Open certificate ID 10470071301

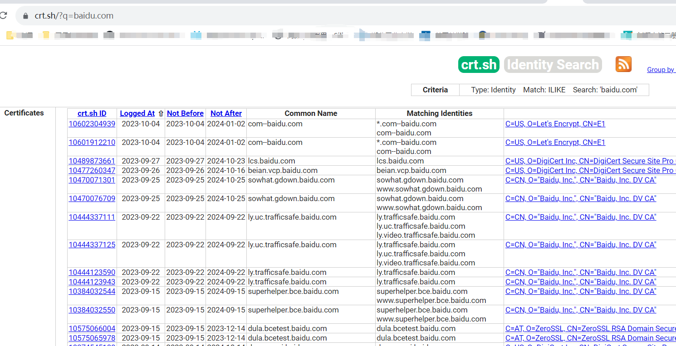click(x=92, y=180)
